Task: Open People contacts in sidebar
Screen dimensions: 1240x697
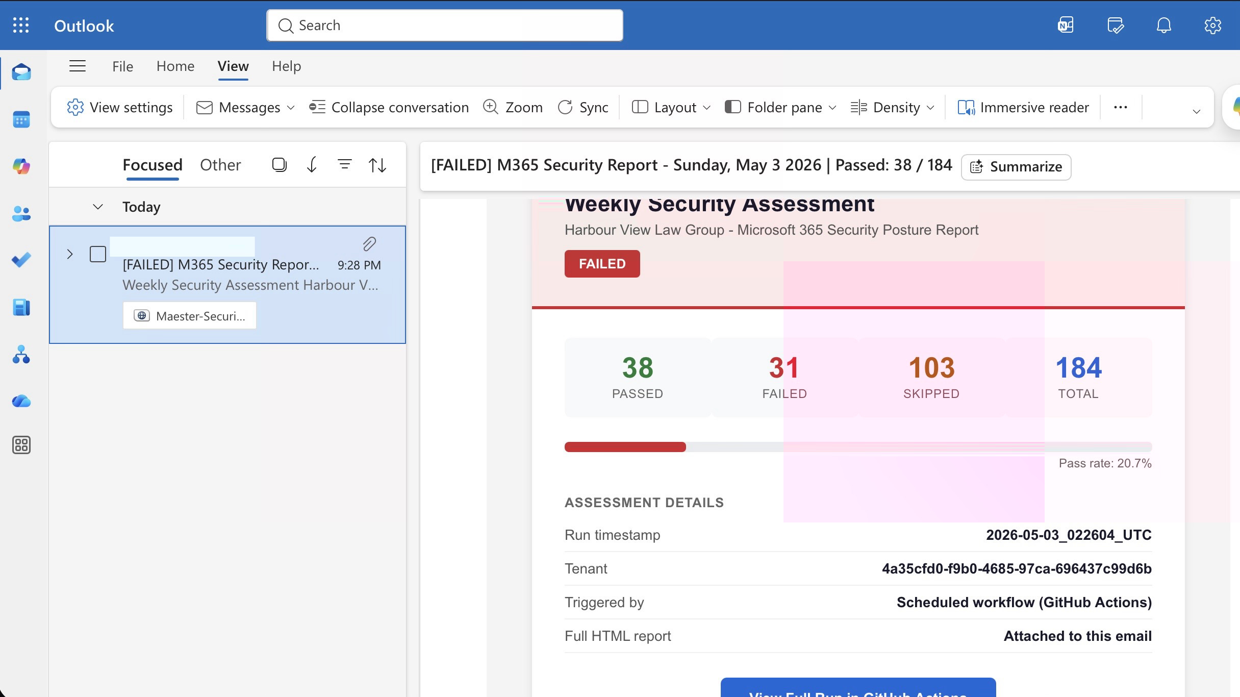Action: tap(21, 213)
